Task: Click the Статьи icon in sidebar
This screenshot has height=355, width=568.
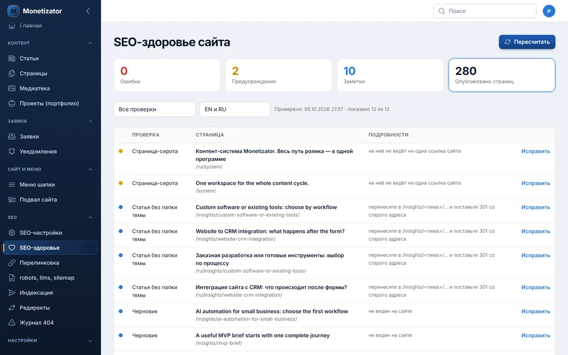Action: [x=12, y=58]
